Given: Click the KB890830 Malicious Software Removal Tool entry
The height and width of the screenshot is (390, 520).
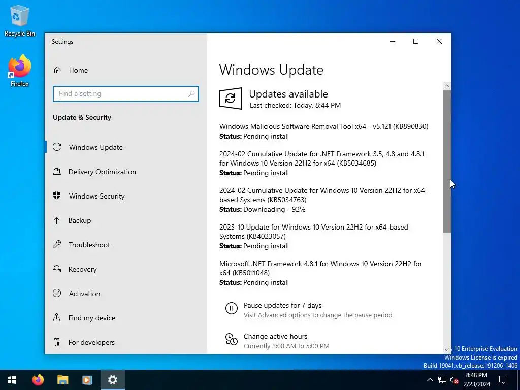Looking at the screenshot, I should coord(323,132).
